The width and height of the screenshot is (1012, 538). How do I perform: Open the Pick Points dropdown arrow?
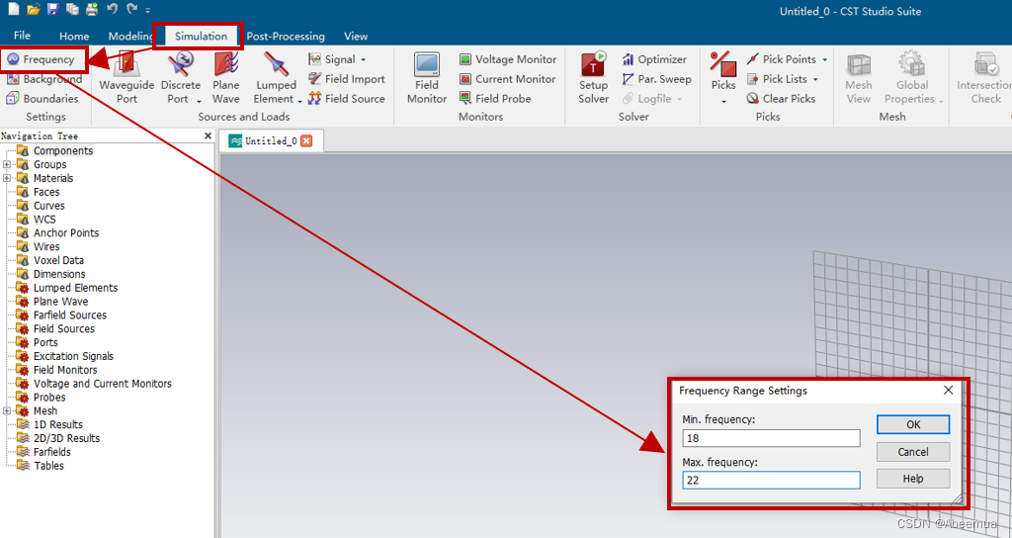(825, 59)
